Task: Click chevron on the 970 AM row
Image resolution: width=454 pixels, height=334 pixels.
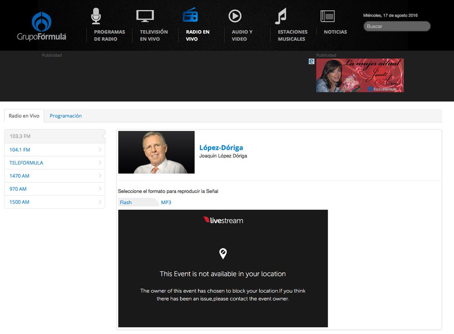Action: 100,189
